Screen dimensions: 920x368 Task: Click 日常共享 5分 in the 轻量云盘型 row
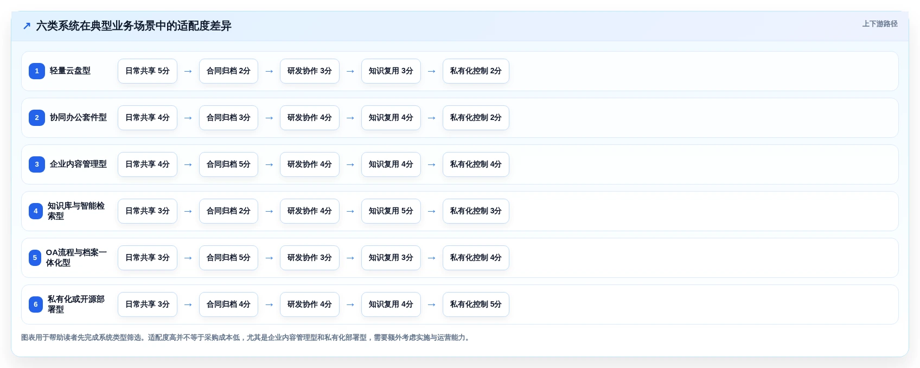(148, 71)
